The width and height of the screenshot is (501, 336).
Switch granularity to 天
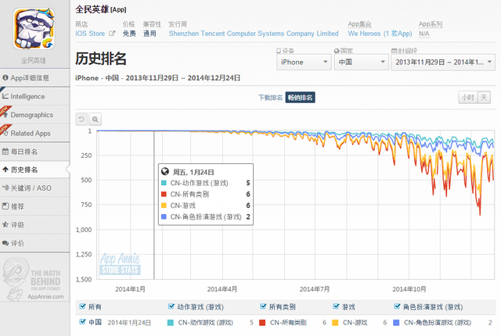484,98
